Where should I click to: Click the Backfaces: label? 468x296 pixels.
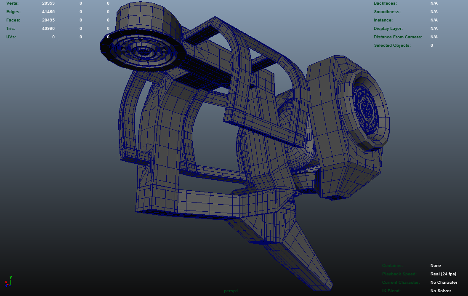click(386, 3)
